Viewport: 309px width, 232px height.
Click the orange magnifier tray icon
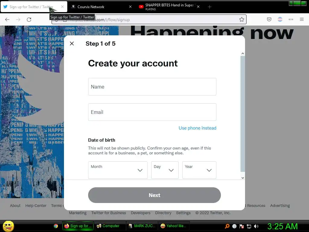pos(227,226)
